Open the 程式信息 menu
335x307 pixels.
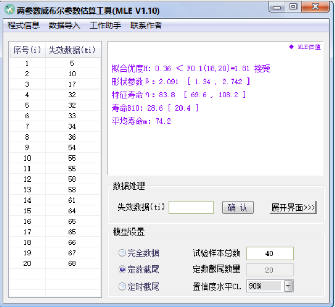point(24,25)
